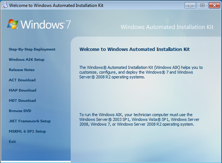Click Exit to quit the installer
This screenshot has width=222, height=163.
tap(12, 142)
